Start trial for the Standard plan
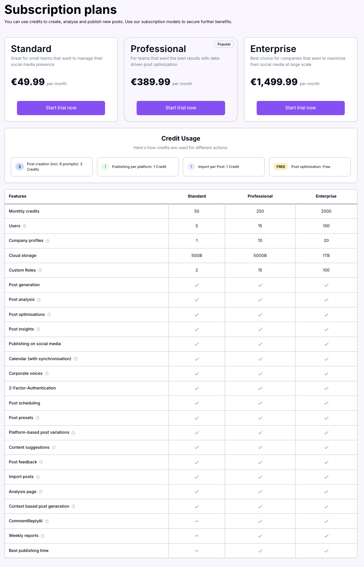This screenshot has width=364, height=567. coord(61,108)
